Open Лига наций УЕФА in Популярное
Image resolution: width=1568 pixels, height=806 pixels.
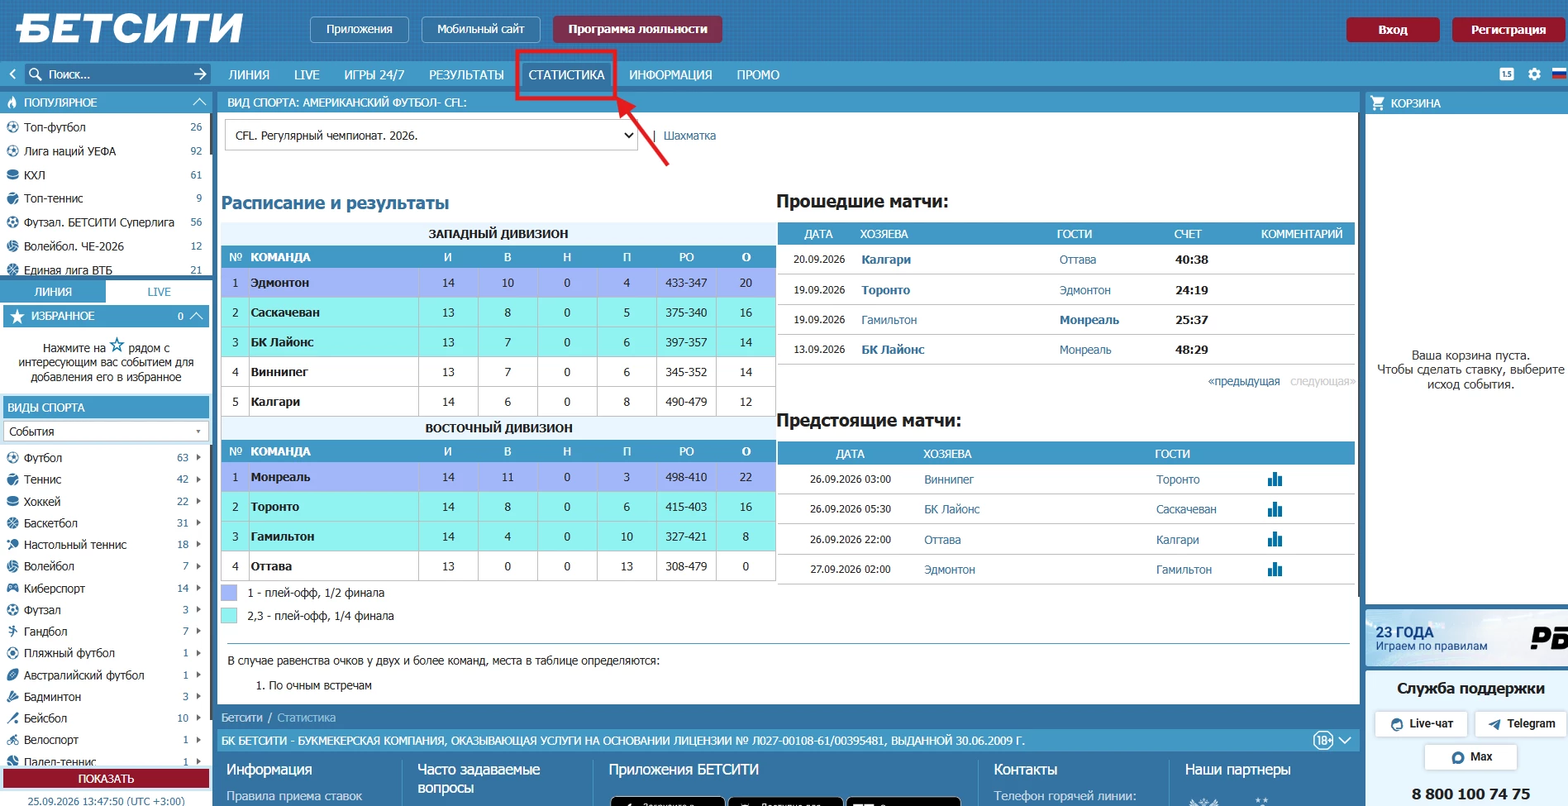tap(69, 151)
